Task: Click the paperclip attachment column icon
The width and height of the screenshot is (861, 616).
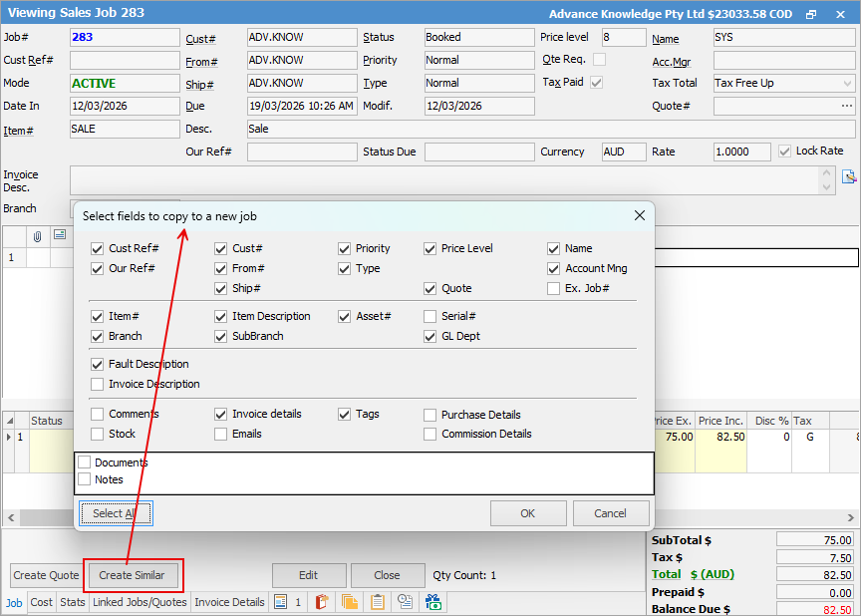Action: [x=37, y=236]
